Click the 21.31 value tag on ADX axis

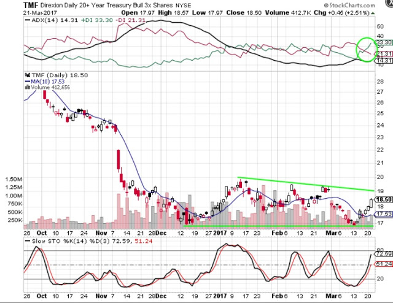pyautogui.click(x=384, y=53)
